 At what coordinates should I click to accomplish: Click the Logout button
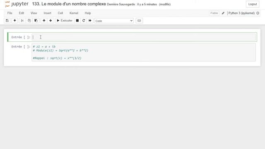coord(253,4)
